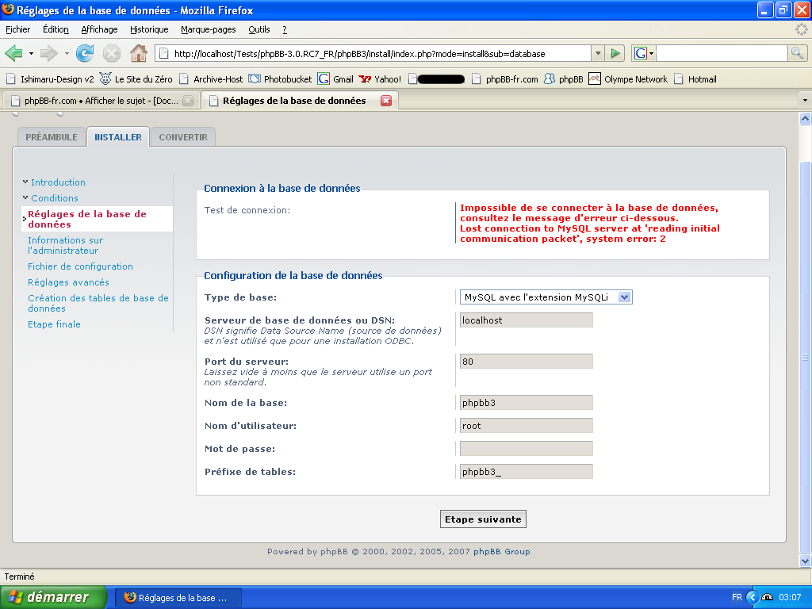
Task: Click the page scrollbar up arrow
Action: (805, 119)
